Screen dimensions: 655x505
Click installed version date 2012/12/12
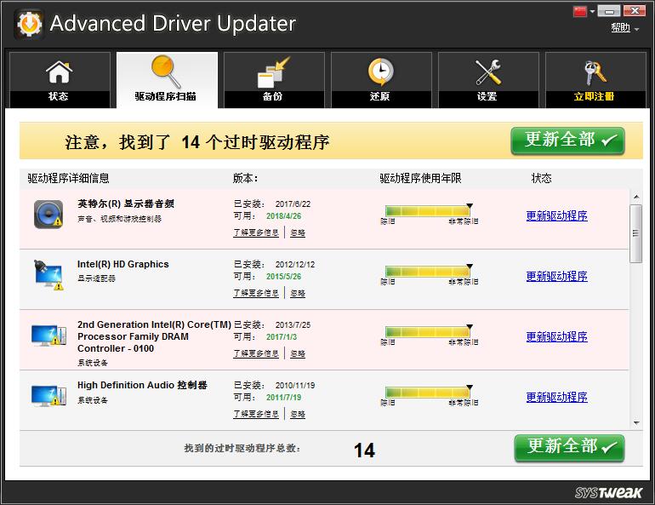click(x=295, y=265)
